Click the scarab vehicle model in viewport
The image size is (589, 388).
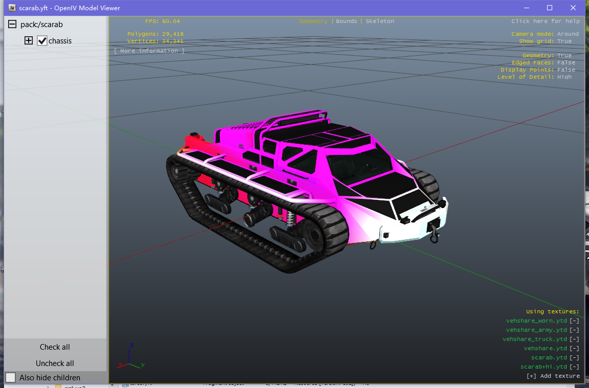tap(307, 192)
